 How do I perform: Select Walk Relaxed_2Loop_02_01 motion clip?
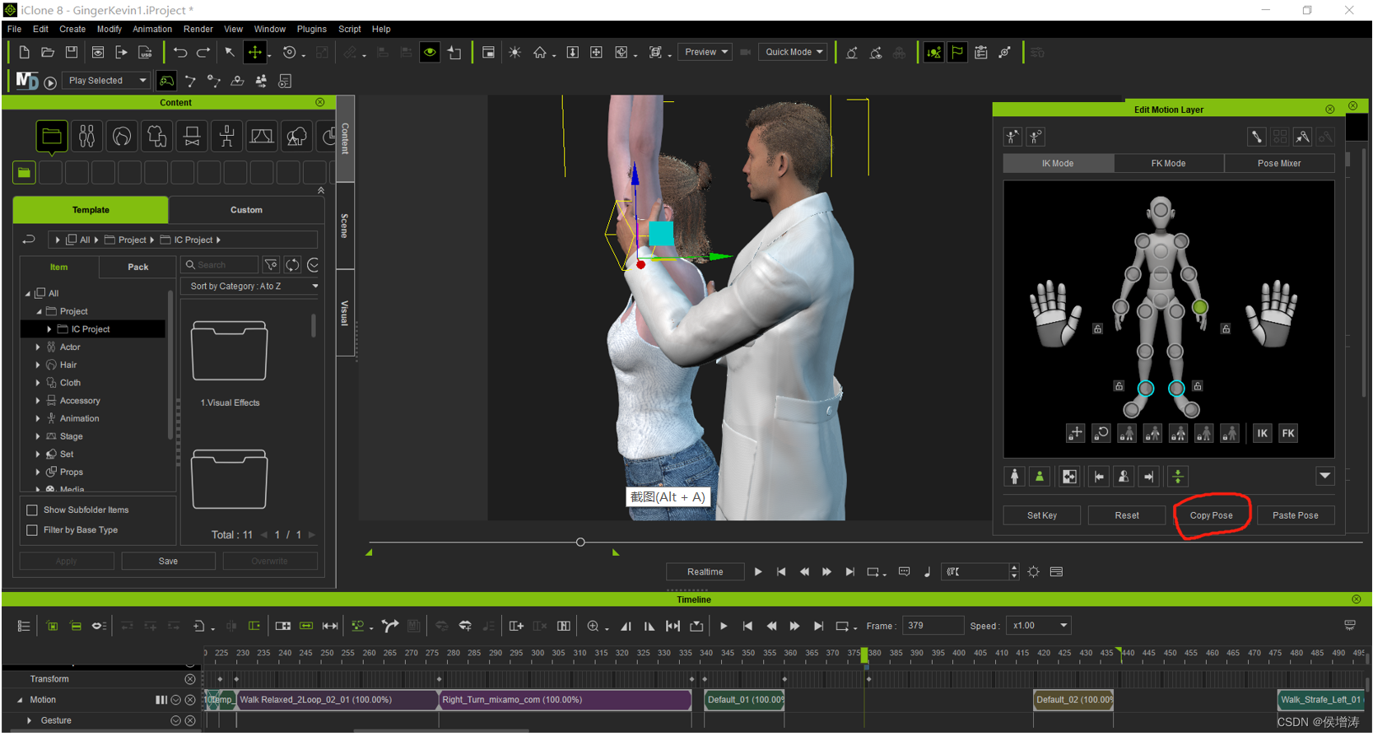coord(337,701)
